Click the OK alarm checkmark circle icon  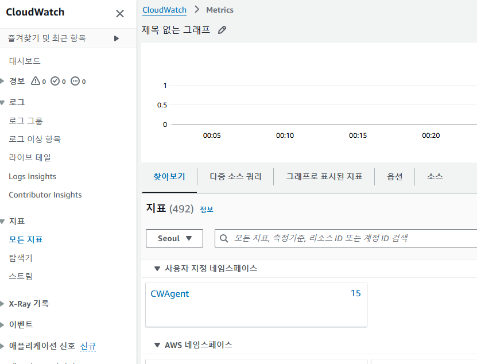click(x=55, y=81)
